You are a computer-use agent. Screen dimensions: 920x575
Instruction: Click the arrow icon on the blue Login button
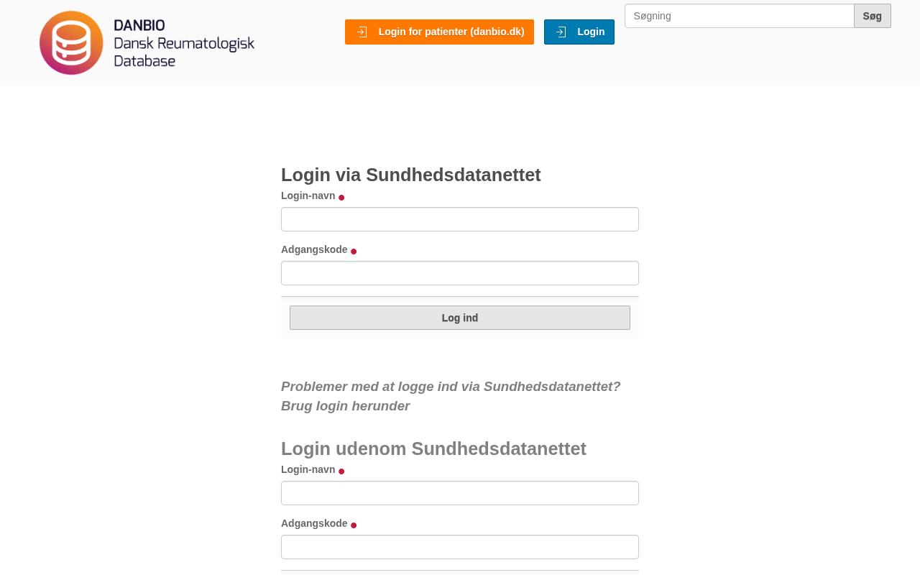[561, 32]
